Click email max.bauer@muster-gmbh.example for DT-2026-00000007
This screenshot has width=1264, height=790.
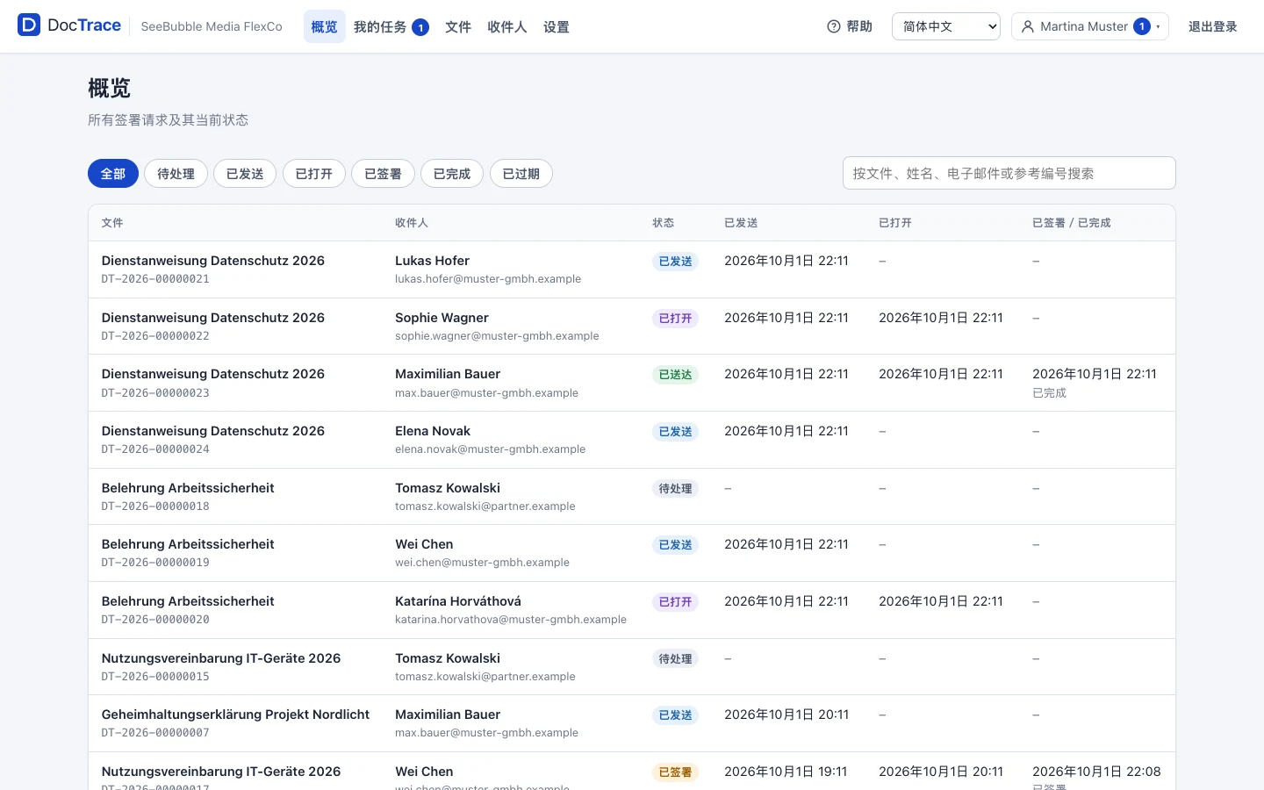(486, 733)
